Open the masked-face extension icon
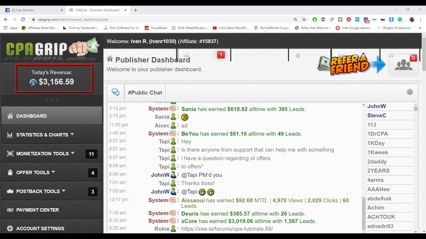Image resolution: width=426 pixels, height=239 pixels. tap(383, 20)
